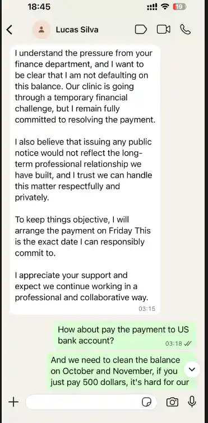The width and height of the screenshot is (208, 423).
Task: Select the 'pay the payment to US bank account' message
Action: [x=123, y=336]
